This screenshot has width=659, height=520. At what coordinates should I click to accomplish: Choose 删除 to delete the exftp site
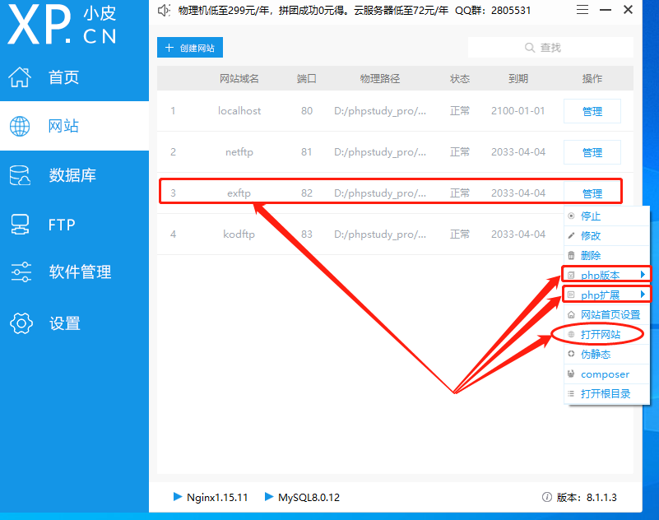point(590,254)
